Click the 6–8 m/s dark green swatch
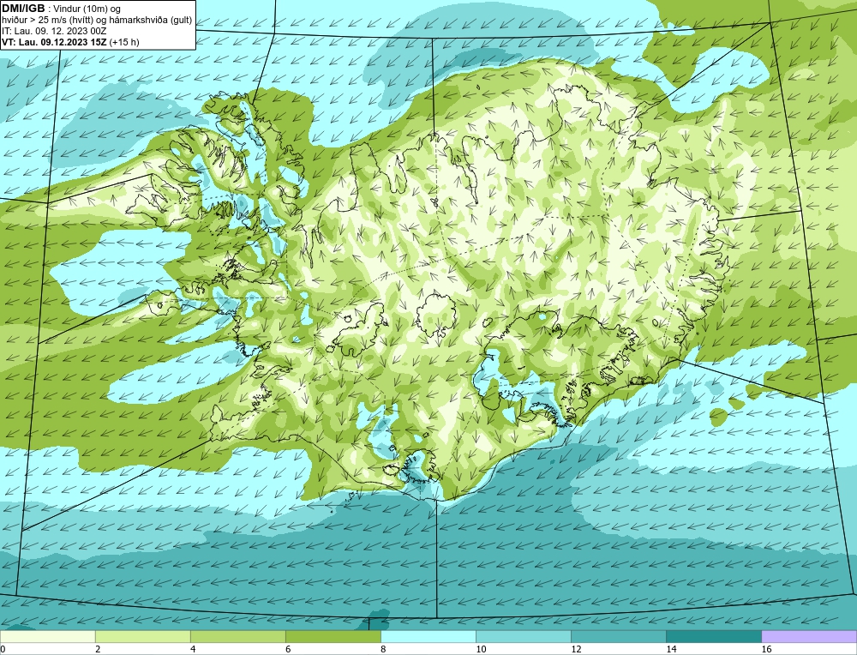Image resolution: width=857 pixels, height=655 pixels. (x=333, y=636)
